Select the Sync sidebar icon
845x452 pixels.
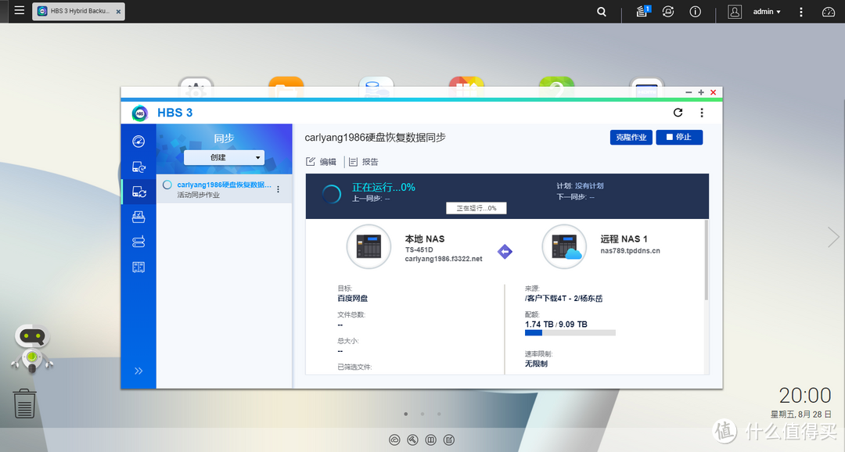coord(138,192)
